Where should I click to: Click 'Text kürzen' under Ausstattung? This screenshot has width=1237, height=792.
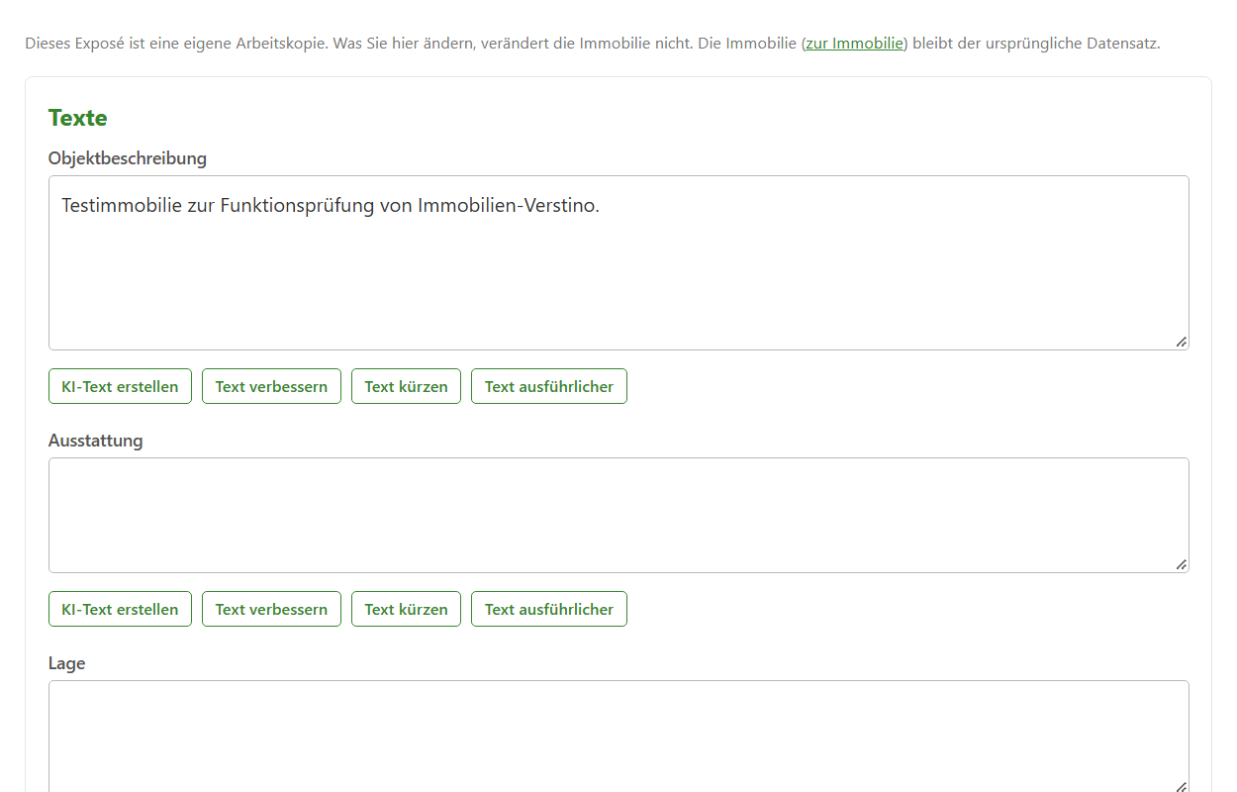pyautogui.click(x=406, y=609)
